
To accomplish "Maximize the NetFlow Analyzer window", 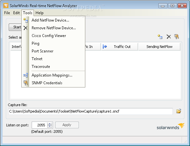I will click(x=172, y=6).
